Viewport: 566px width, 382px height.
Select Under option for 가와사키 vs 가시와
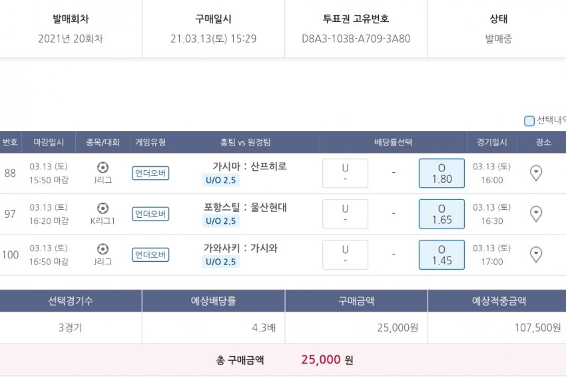tap(345, 254)
